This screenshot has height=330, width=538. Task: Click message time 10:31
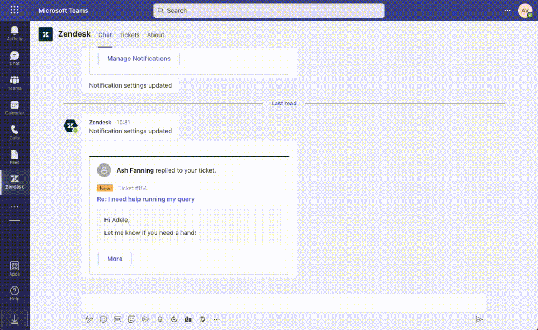(x=123, y=122)
